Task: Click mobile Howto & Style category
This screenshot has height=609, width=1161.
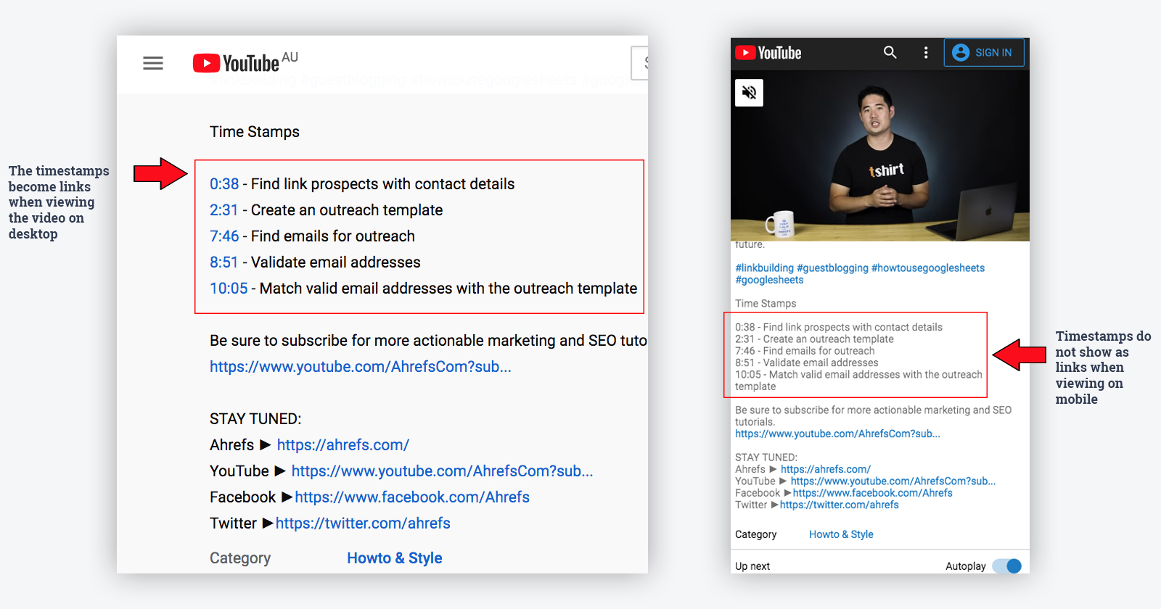Action: pyautogui.click(x=841, y=534)
